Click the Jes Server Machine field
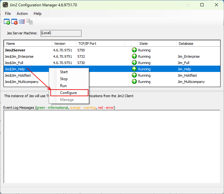 click(61, 33)
